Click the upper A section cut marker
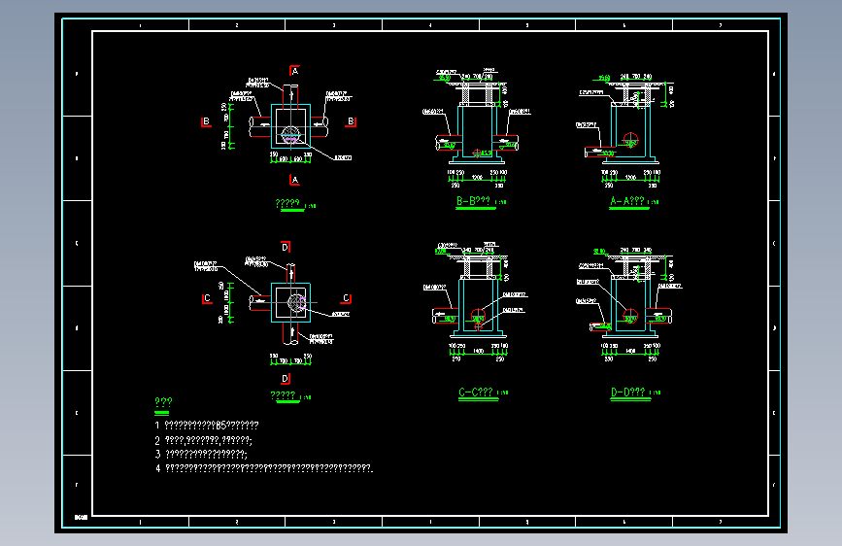The image size is (842, 546). click(x=294, y=71)
